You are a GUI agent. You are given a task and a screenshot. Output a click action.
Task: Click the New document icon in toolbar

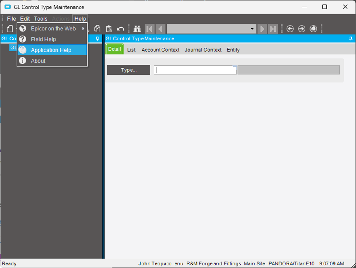click(10, 29)
